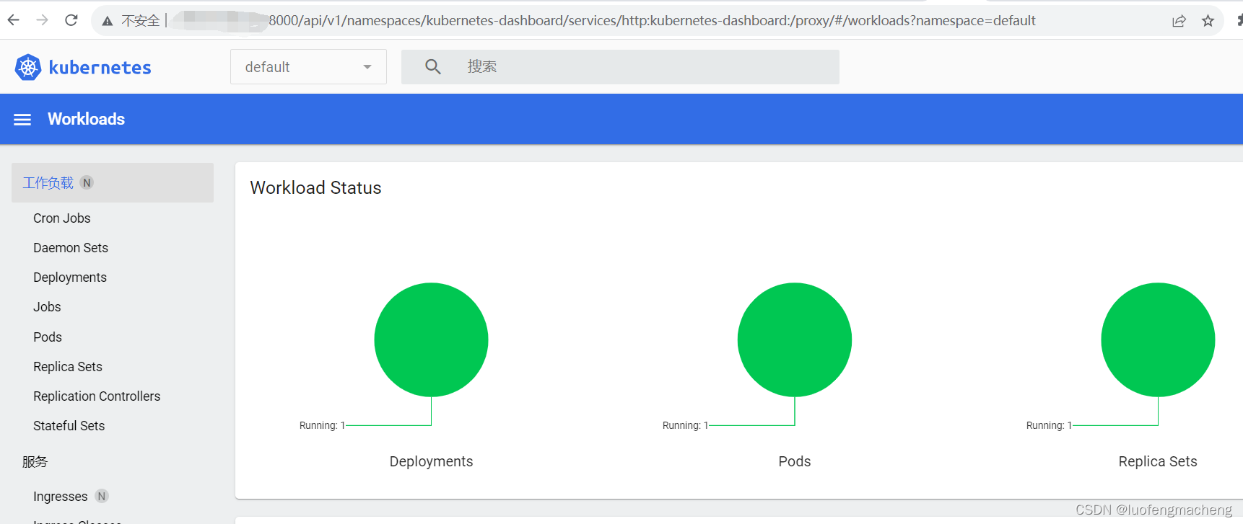
Task: Click the browser back arrow
Action: click(13, 20)
